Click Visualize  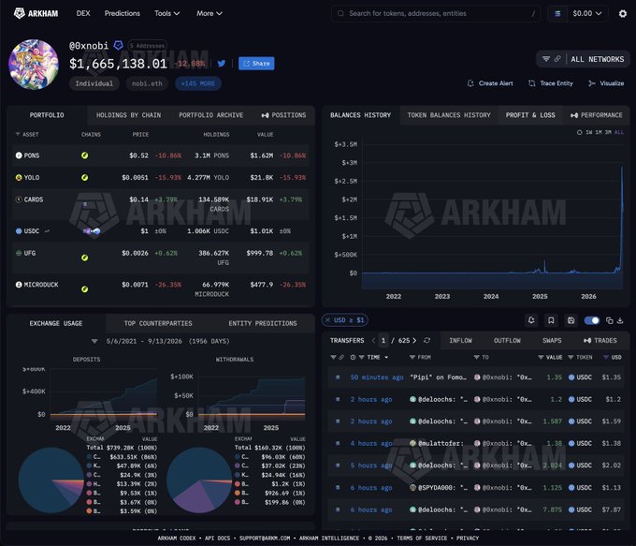[606, 83]
